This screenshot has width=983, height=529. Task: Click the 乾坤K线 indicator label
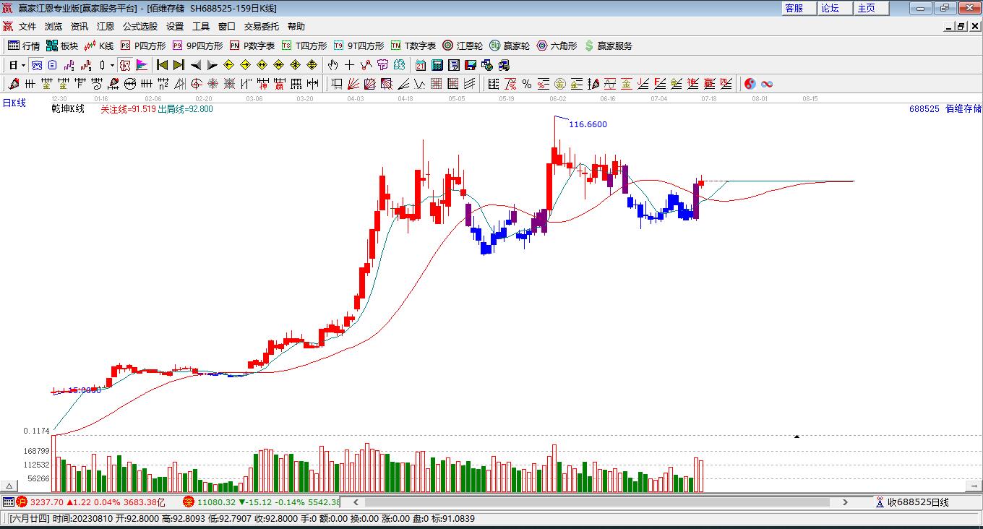(x=68, y=109)
